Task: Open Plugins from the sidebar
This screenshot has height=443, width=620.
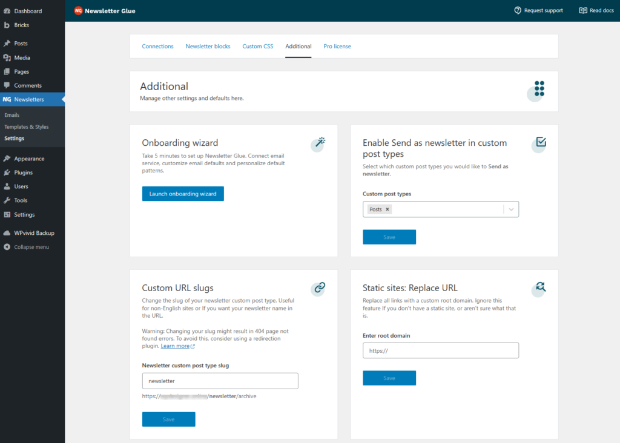Action: coord(24,172)
